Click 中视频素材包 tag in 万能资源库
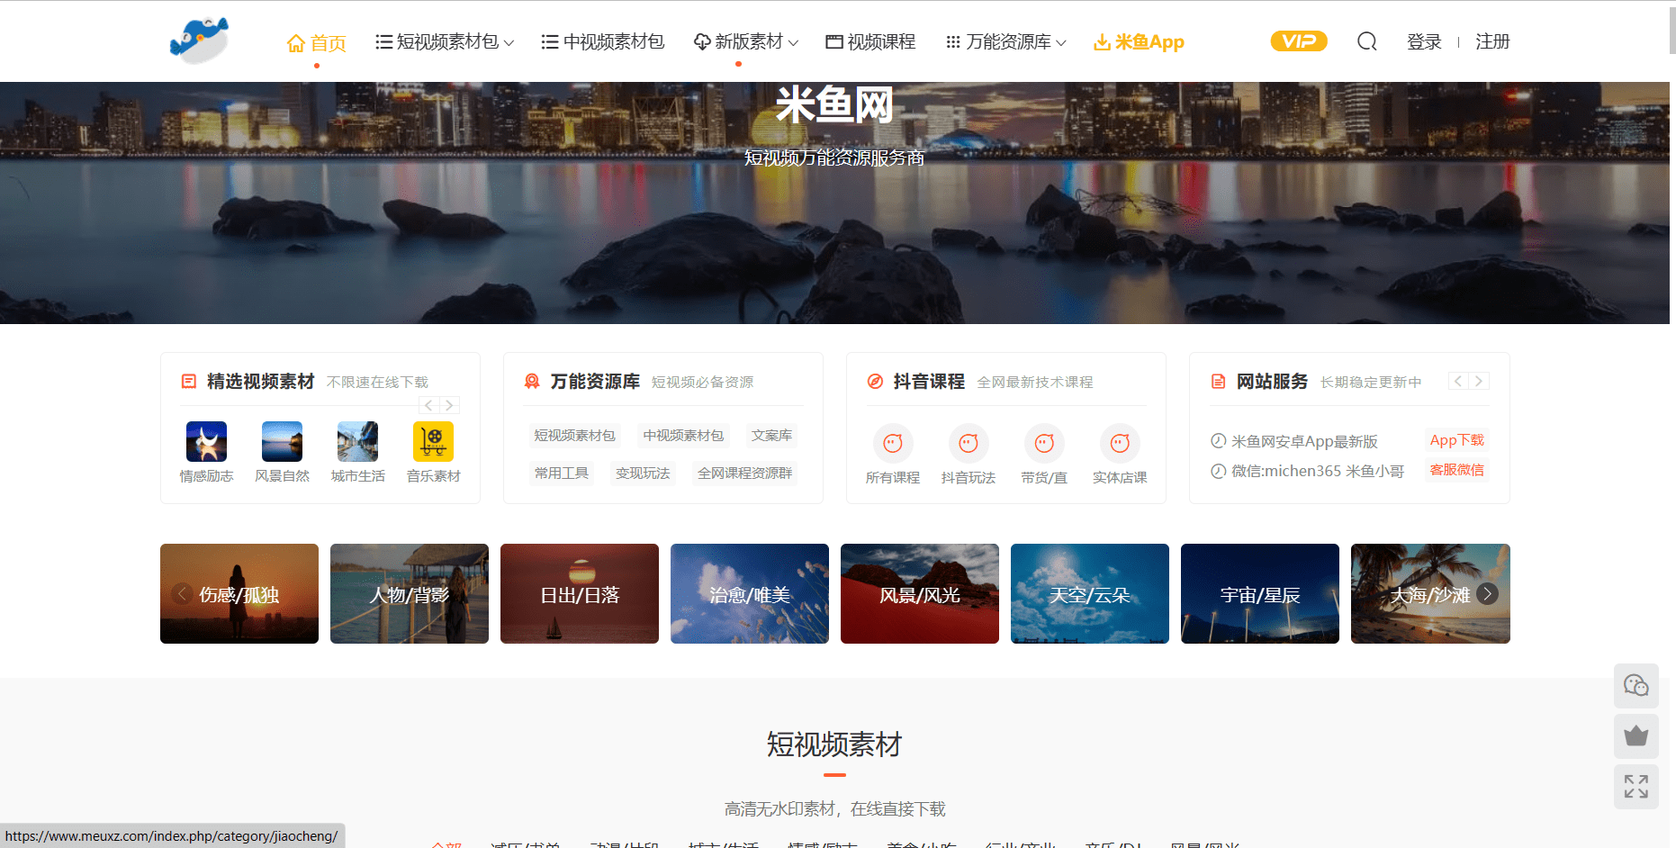The width and height of the screenshot is (1676, 848). tap(683, 436)
